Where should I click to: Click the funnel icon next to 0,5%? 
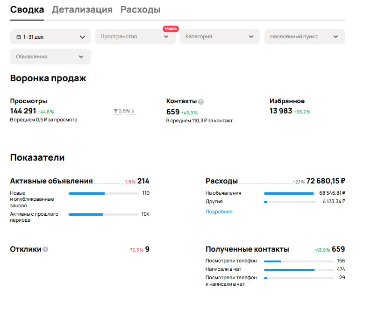click(x=116, y=111)
